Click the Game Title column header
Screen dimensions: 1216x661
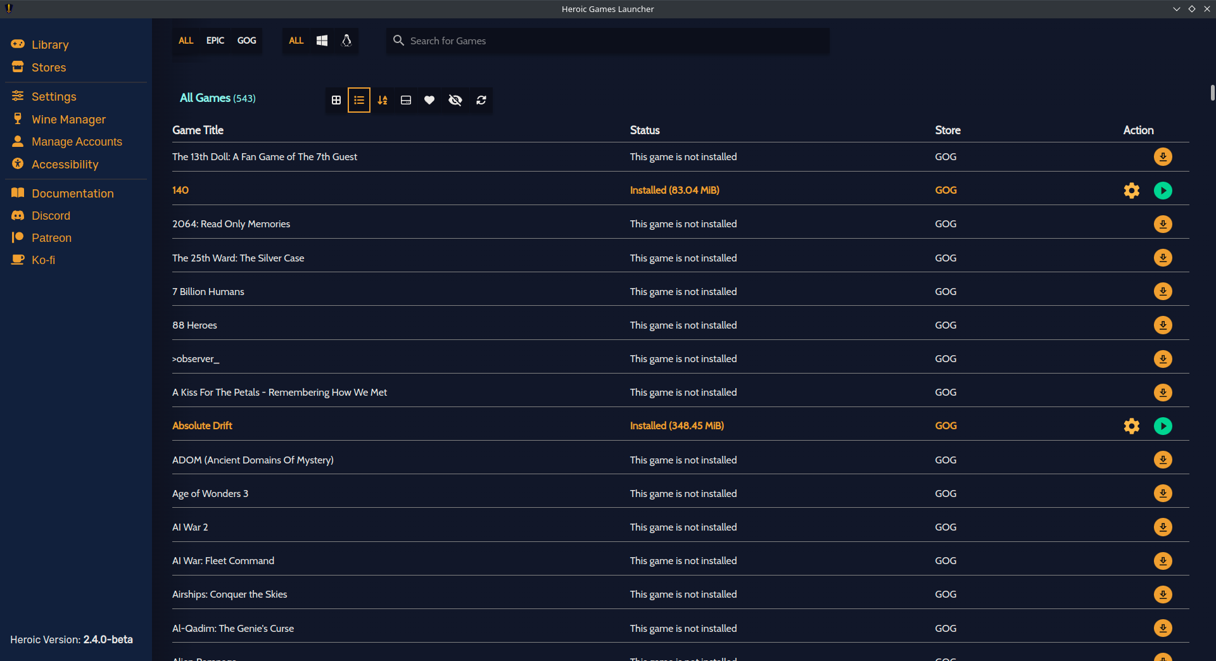coord(198,130)
